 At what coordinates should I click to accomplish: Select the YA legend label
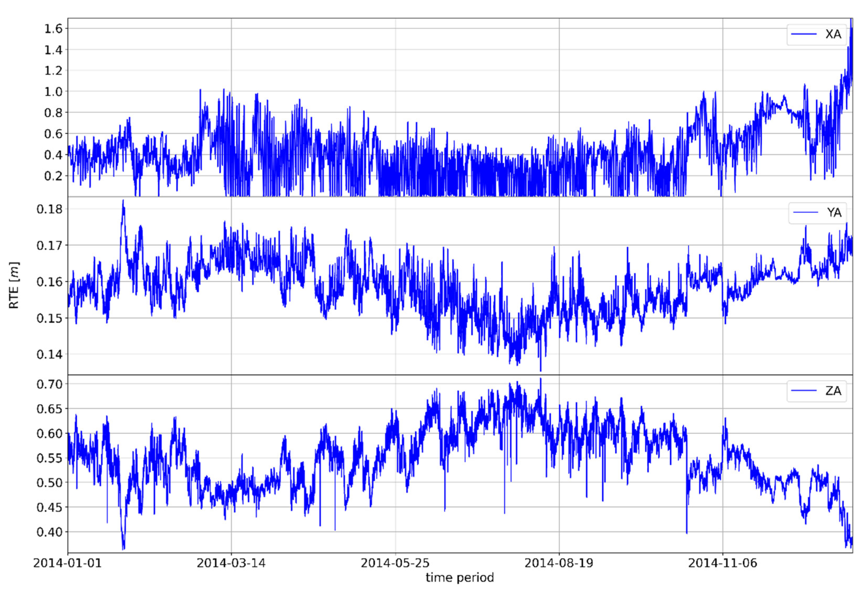834,212
